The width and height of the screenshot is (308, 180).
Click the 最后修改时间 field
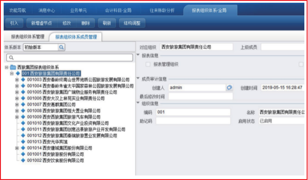(x=200, y=96)
